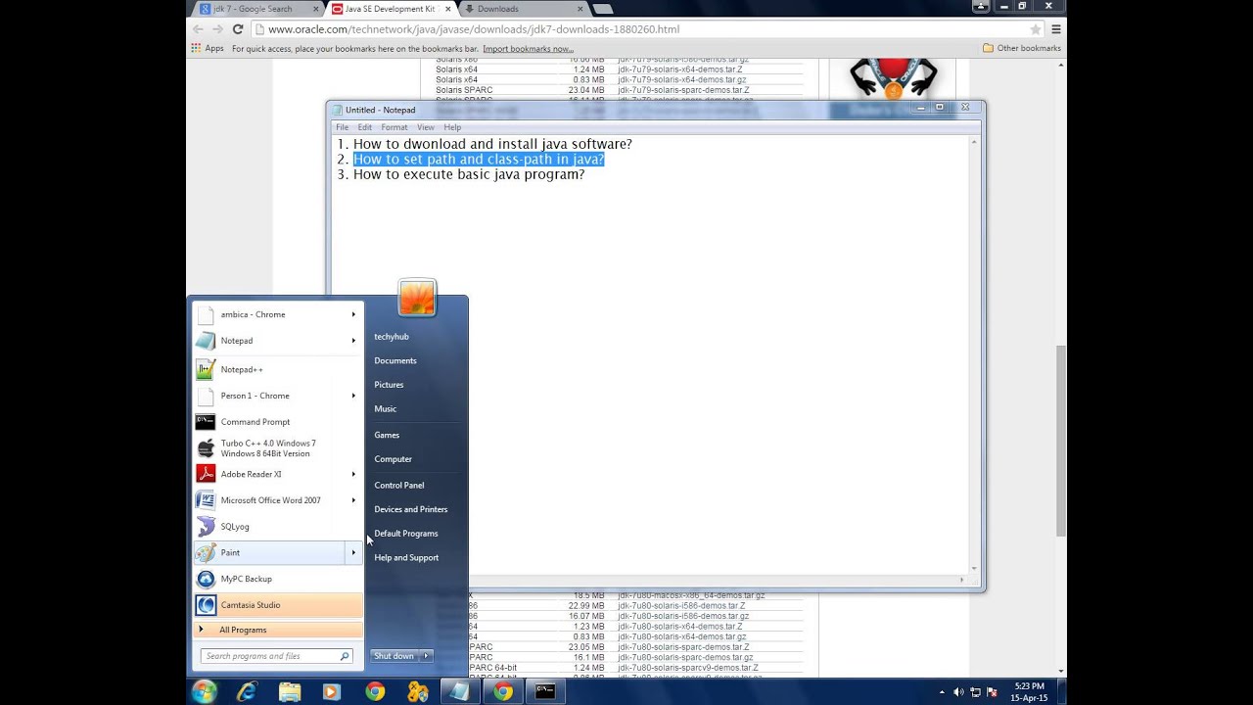Image resolution: width=1253 pixels, height=705 pixels.
Task: Open Notepad entry in Start menu
Action: pyautogui.click(x=279, y=341)
